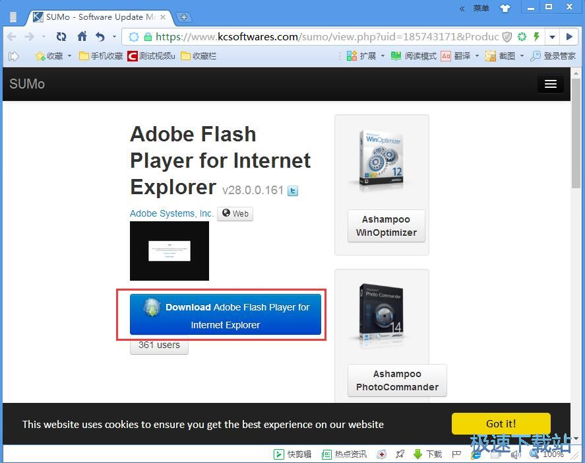The image size is (585, 463).
Task: Click the skin T-shirt icon
Action: 505,8
